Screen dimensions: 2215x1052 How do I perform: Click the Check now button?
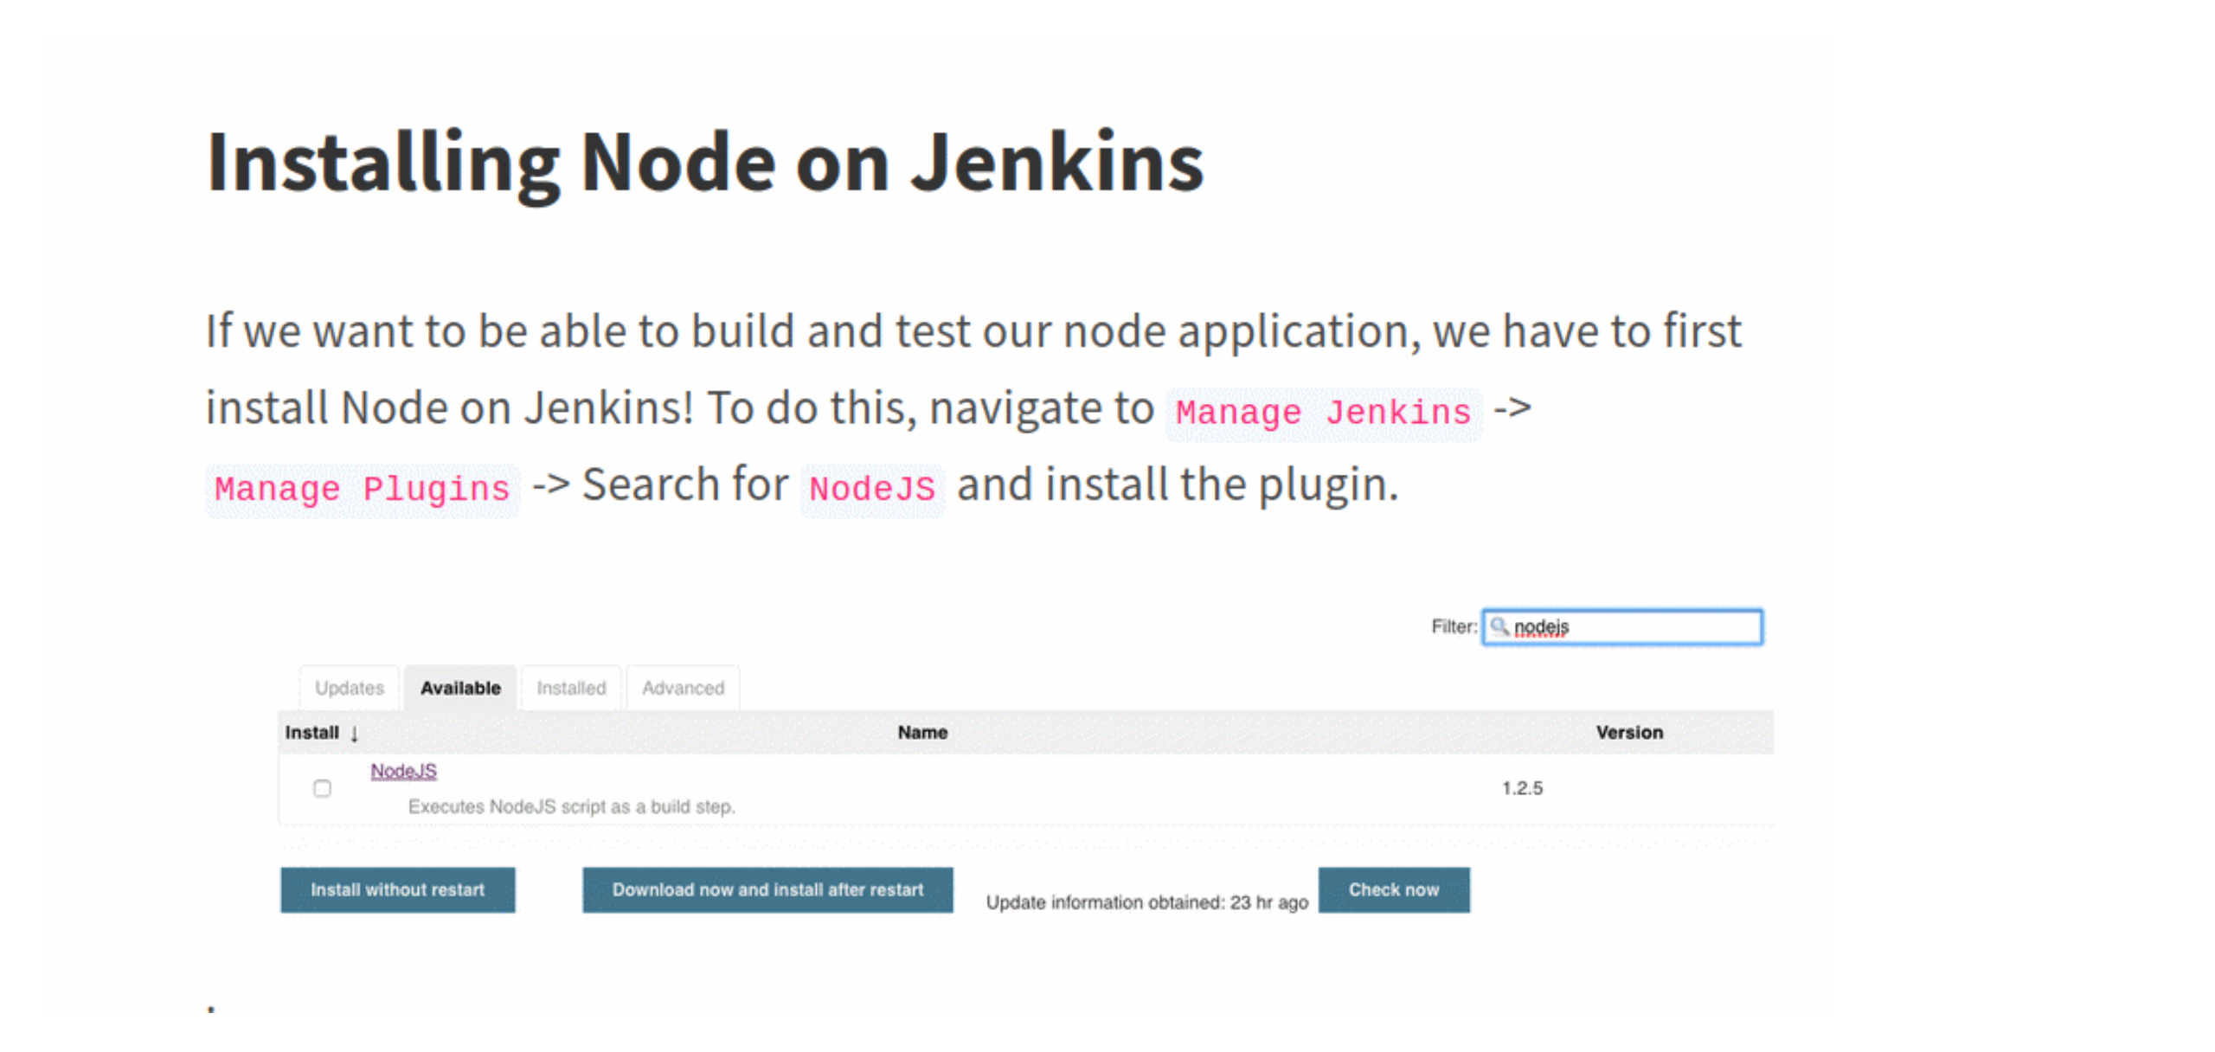pyautogui.click(x=1393, y=889)
